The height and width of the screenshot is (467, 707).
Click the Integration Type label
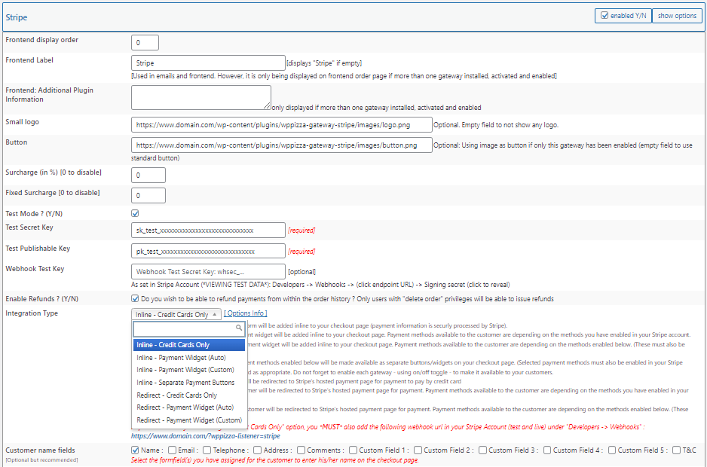coord(32,313)
